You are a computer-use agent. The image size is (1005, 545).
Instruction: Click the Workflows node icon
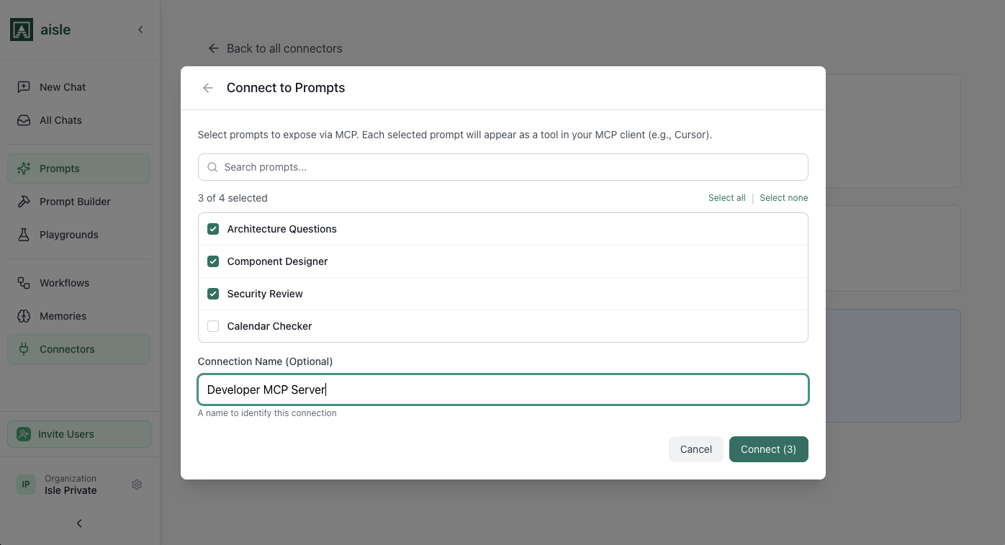coord(26,282)
